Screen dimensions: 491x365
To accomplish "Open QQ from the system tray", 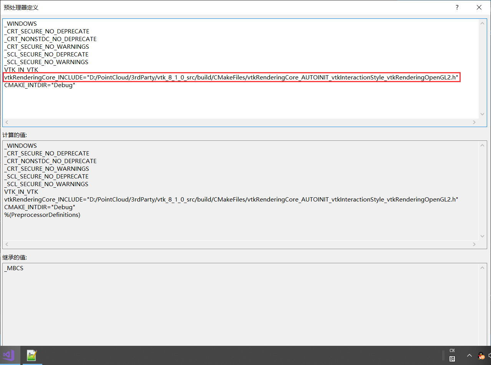I will (x=481, y=356).
